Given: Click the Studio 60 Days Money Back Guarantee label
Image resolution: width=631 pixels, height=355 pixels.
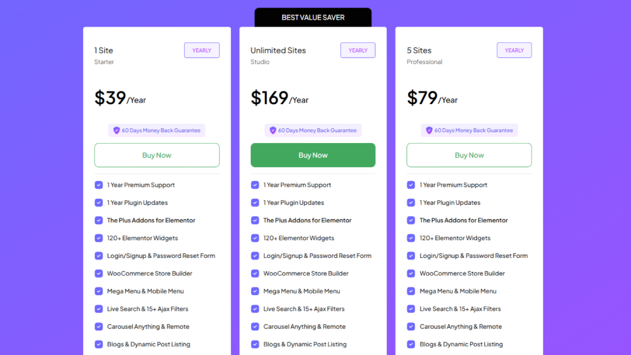Looking at the screenshot, I should (317, 130).
